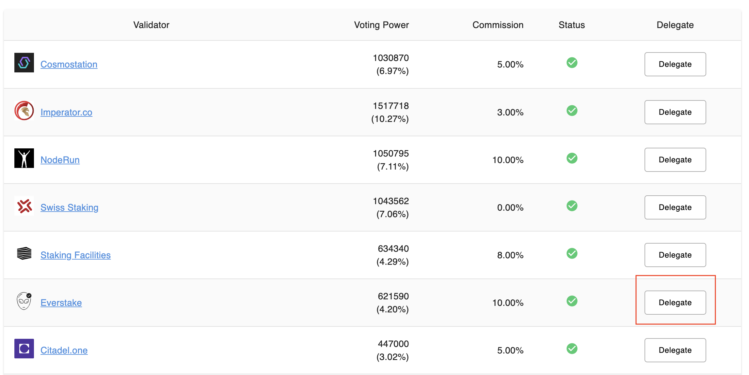Click the Citadel.one purple logo icon
The height and width of the screenshot is (375, 749).
click(x=24, y=349)
